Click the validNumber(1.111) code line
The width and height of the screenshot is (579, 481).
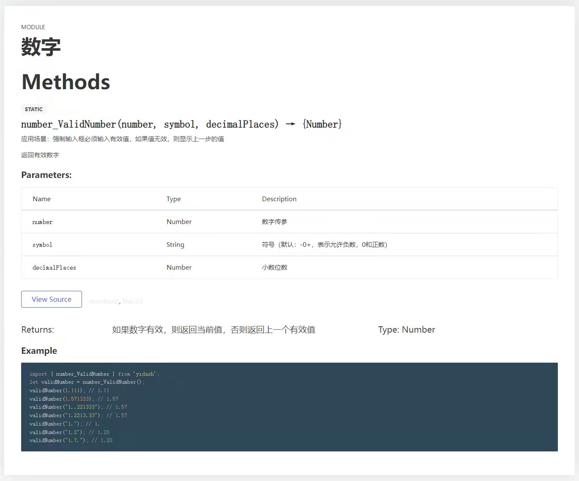coord(69,391)
